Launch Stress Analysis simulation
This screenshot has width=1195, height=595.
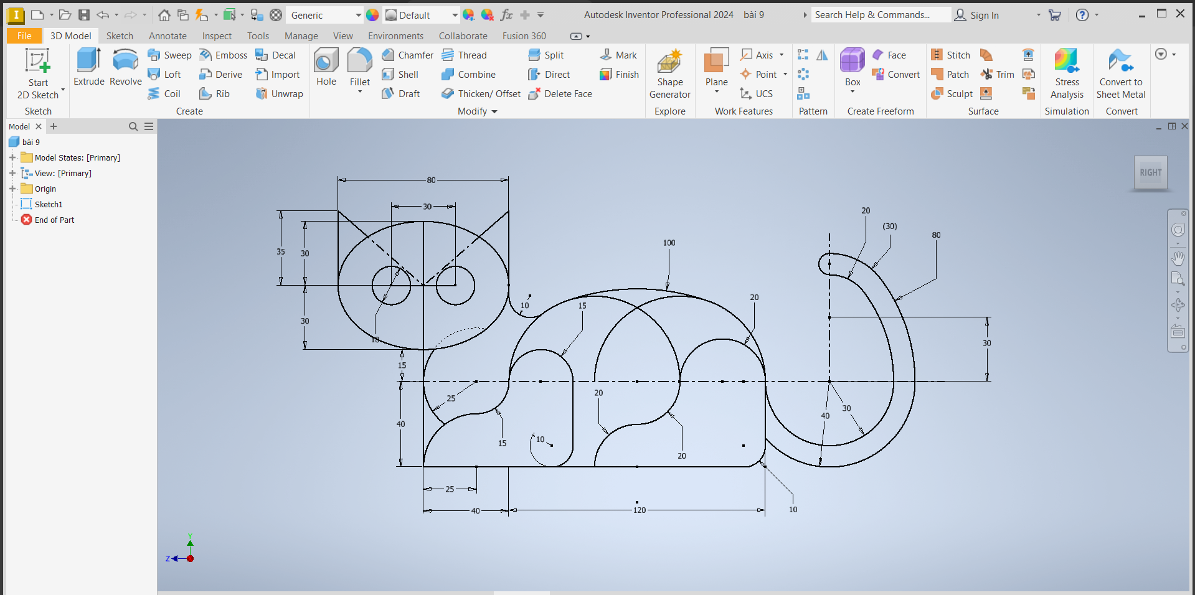tap(1066, 73)
